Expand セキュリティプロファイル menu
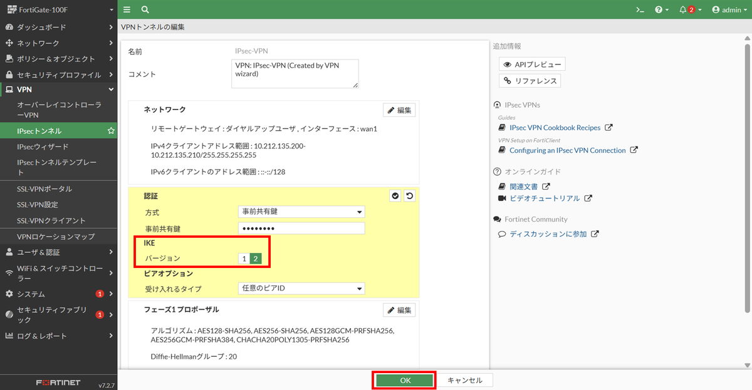Image resolution: width=752 pixels, height=390 pixels. click(59, 74)
